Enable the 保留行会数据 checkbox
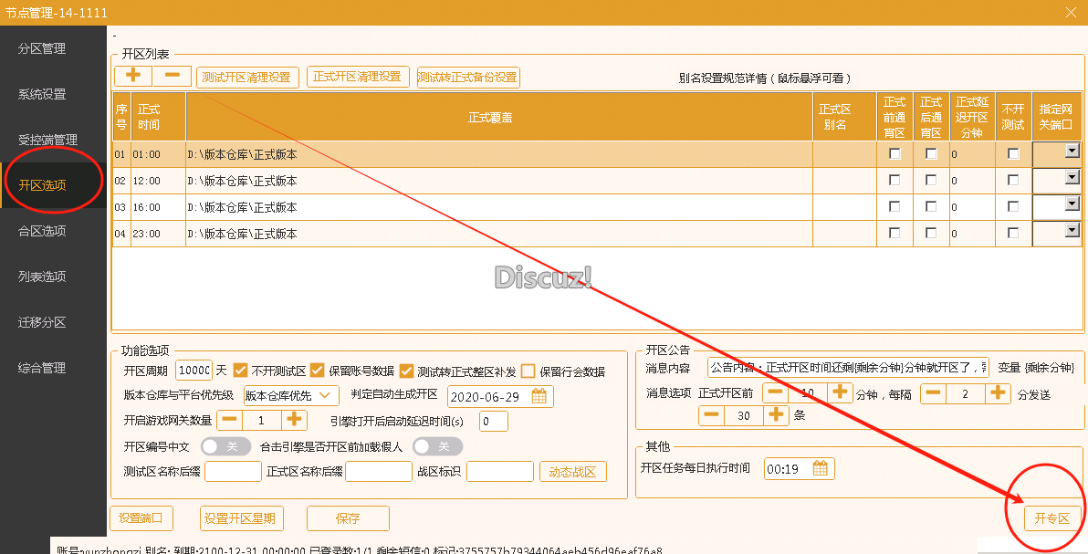 point(526,371)
